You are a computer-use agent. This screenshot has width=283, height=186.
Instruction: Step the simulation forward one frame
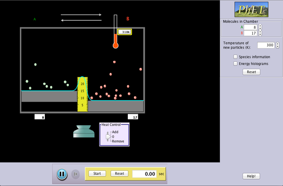[x=75, y=174]
